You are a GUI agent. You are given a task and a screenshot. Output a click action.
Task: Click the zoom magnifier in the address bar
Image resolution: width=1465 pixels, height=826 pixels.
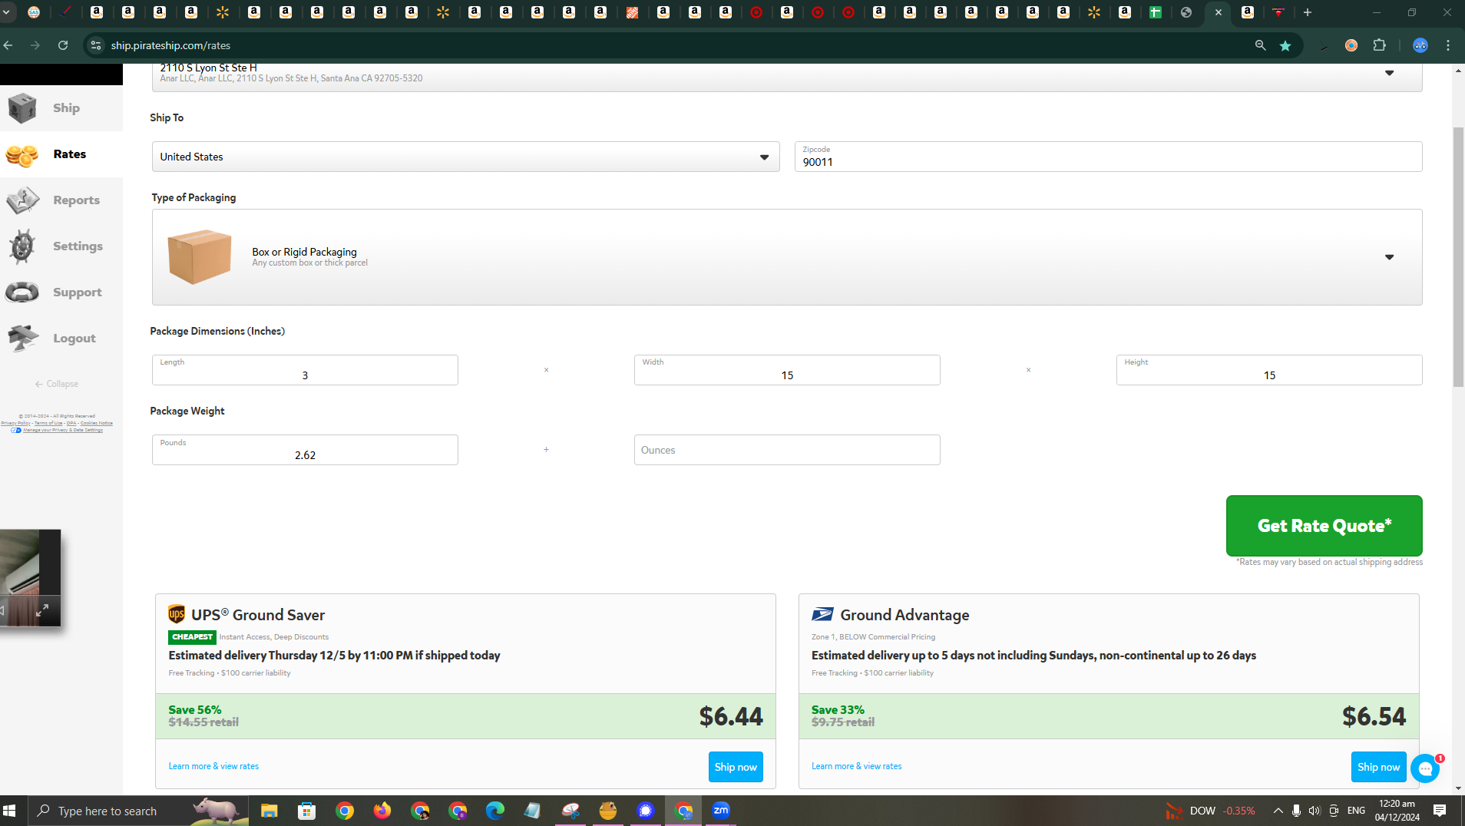1260,45
